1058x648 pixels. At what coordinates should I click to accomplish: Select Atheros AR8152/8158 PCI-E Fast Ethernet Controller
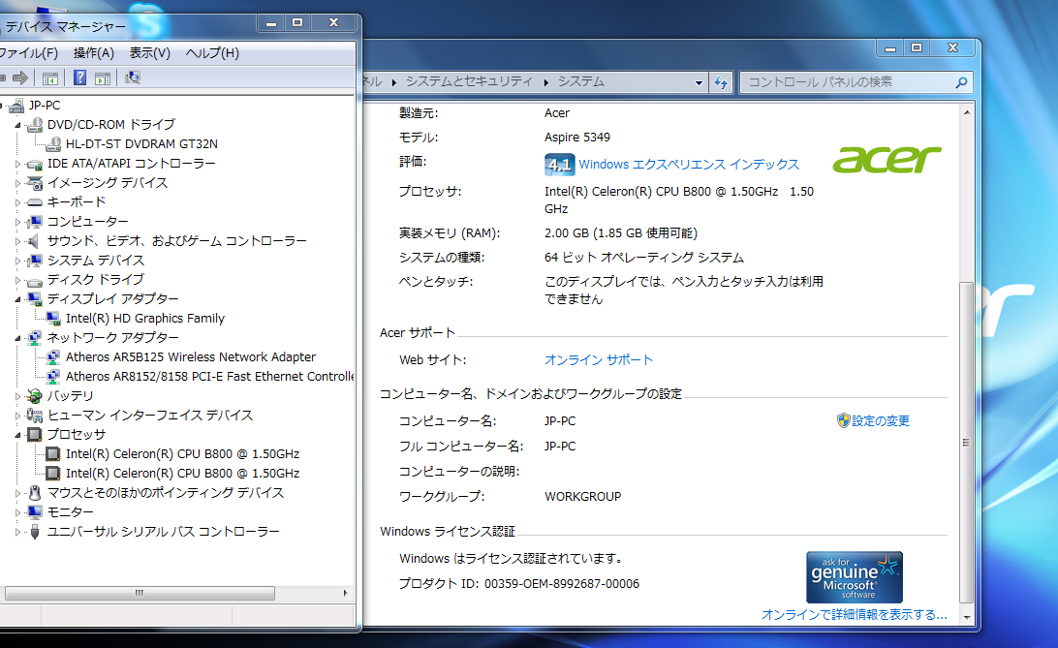click(x=210, y=377)
